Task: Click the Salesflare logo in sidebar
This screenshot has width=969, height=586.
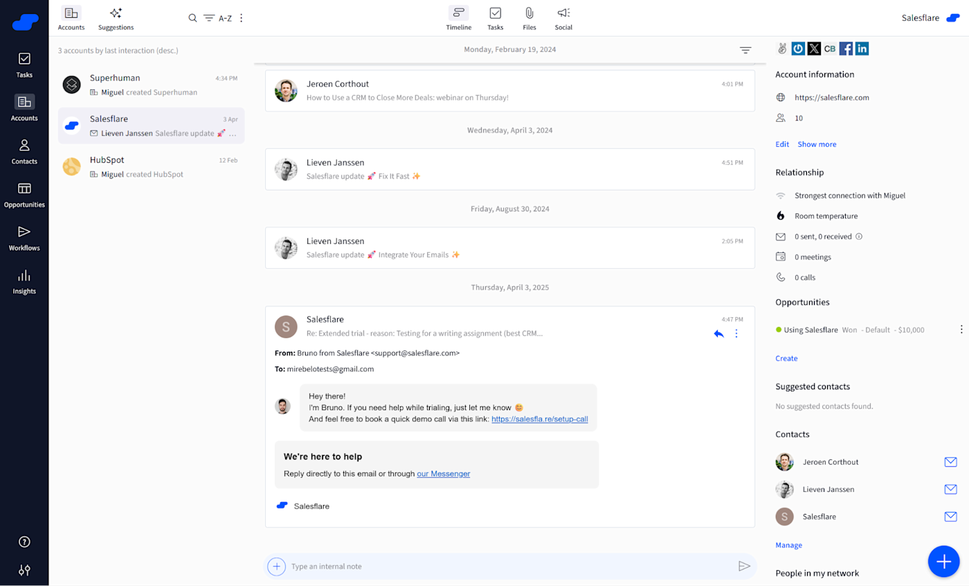Action: 25,22
